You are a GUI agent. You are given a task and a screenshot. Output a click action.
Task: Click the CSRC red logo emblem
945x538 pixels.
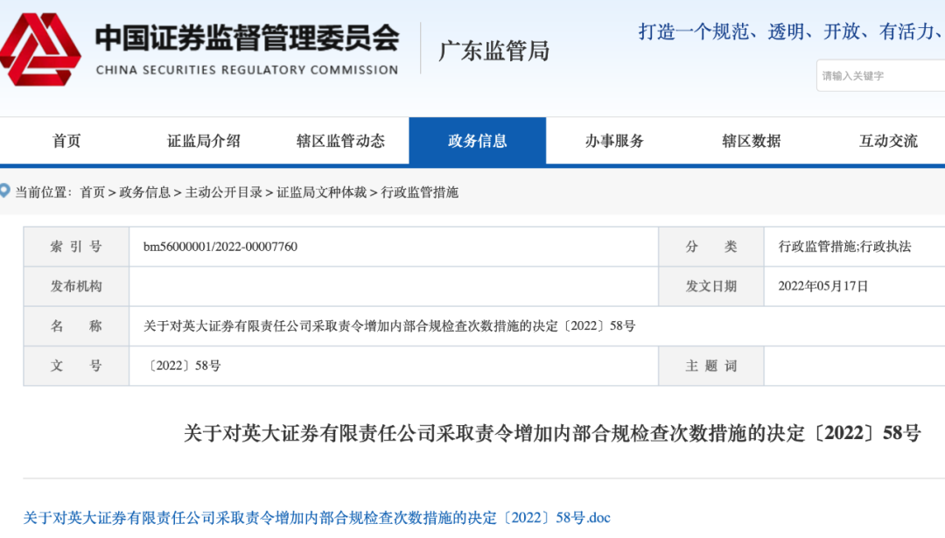click(x=39, y=49)
